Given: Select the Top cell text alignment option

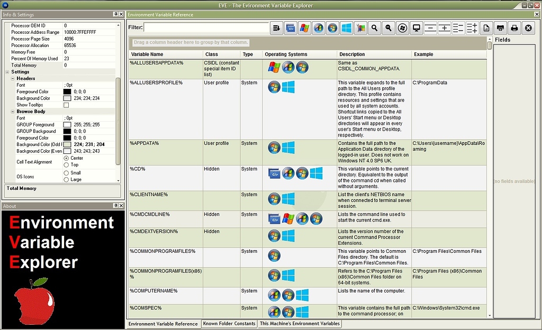Looking at the screenshot, I should tap(66, 165).
